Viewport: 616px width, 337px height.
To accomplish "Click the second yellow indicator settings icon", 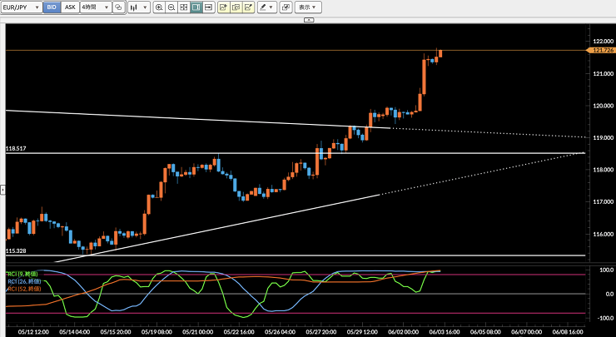I will tap(236, 7).
